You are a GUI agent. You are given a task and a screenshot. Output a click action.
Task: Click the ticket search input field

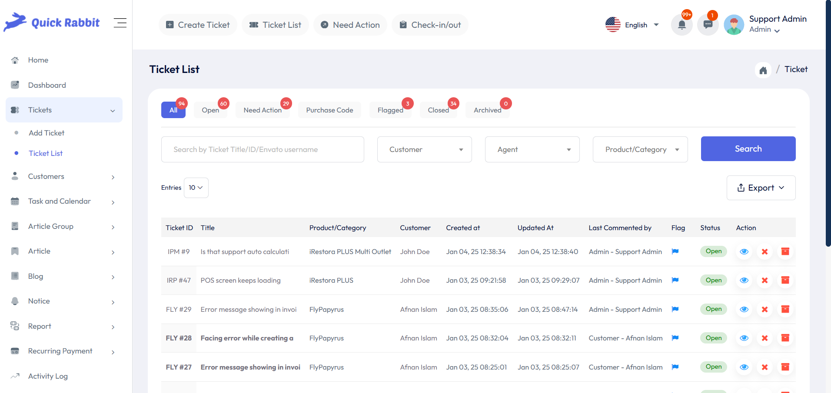[262, 149]
